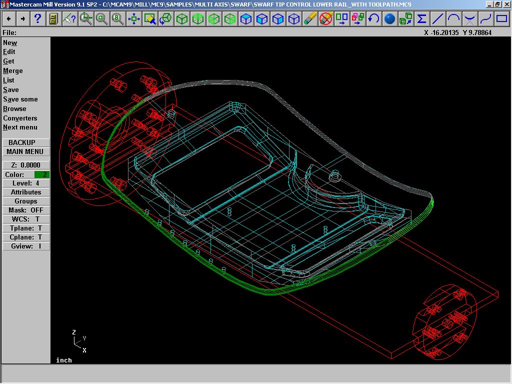Go to the next toolbar page arrow
The height and width of the screenshot is (384, 512).
pyautogui.click(x=23, y=19)
